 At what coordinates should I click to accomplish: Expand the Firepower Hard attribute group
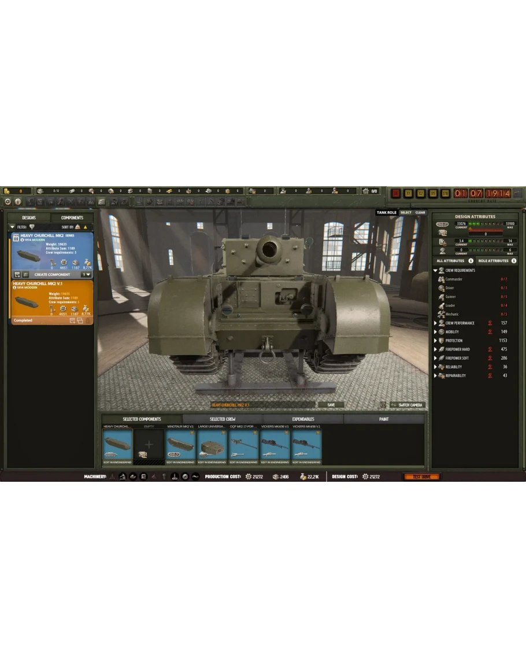point(435,349)
